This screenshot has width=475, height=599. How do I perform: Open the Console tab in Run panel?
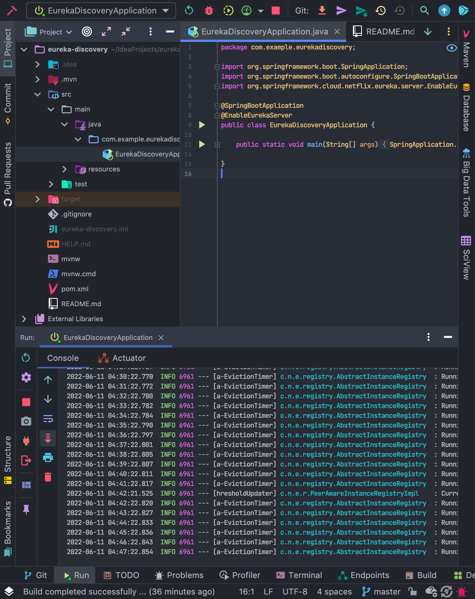tap(63, 358)
